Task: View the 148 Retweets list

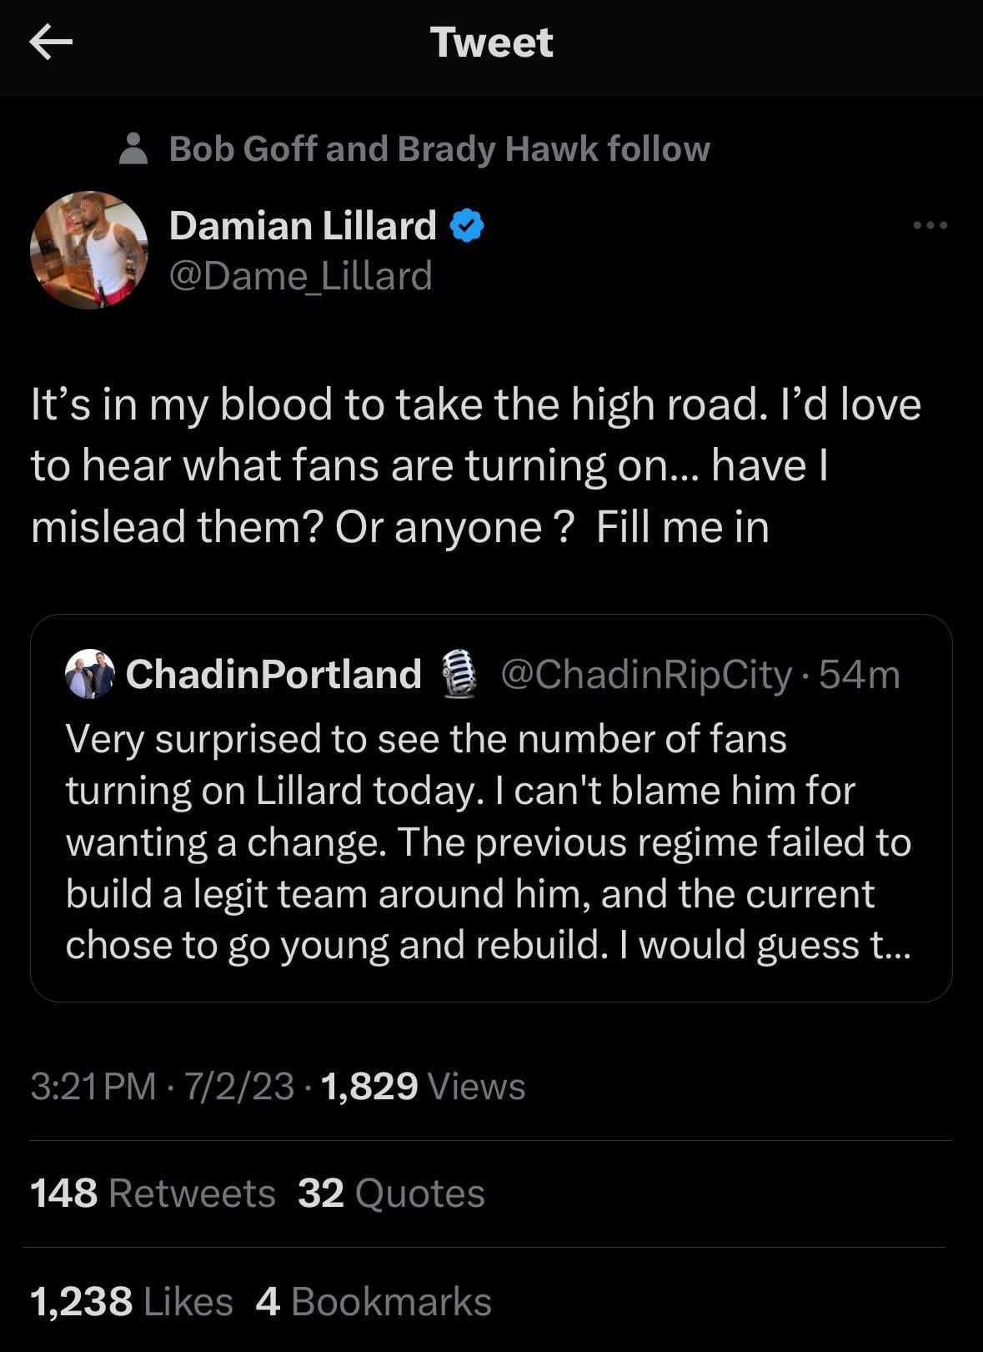Action: [153, 1194]
